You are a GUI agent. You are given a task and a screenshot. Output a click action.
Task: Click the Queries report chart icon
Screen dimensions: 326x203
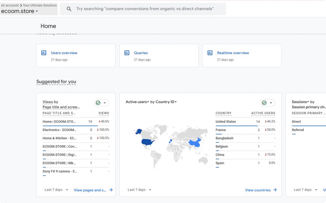(x=127, y=53)
